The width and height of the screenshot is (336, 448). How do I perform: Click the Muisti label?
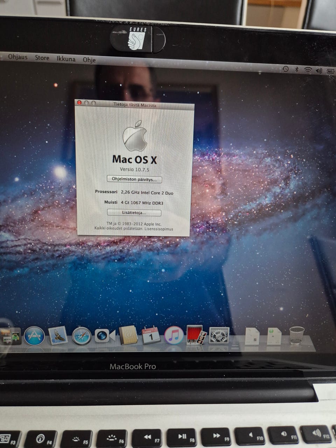[x=111, y=202]
